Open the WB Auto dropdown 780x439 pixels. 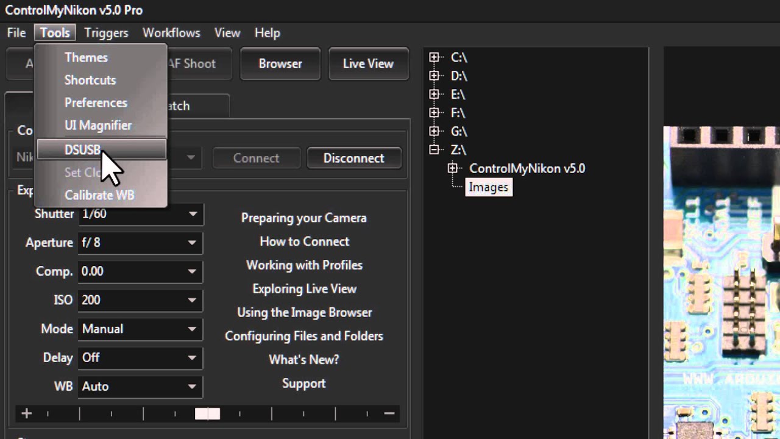click(140, 386)
